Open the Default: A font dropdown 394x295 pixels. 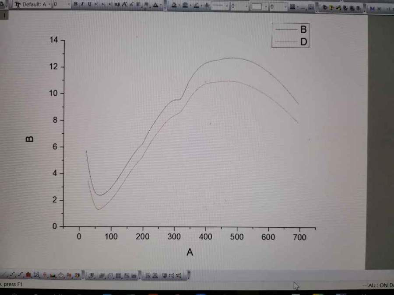[32, 4]
